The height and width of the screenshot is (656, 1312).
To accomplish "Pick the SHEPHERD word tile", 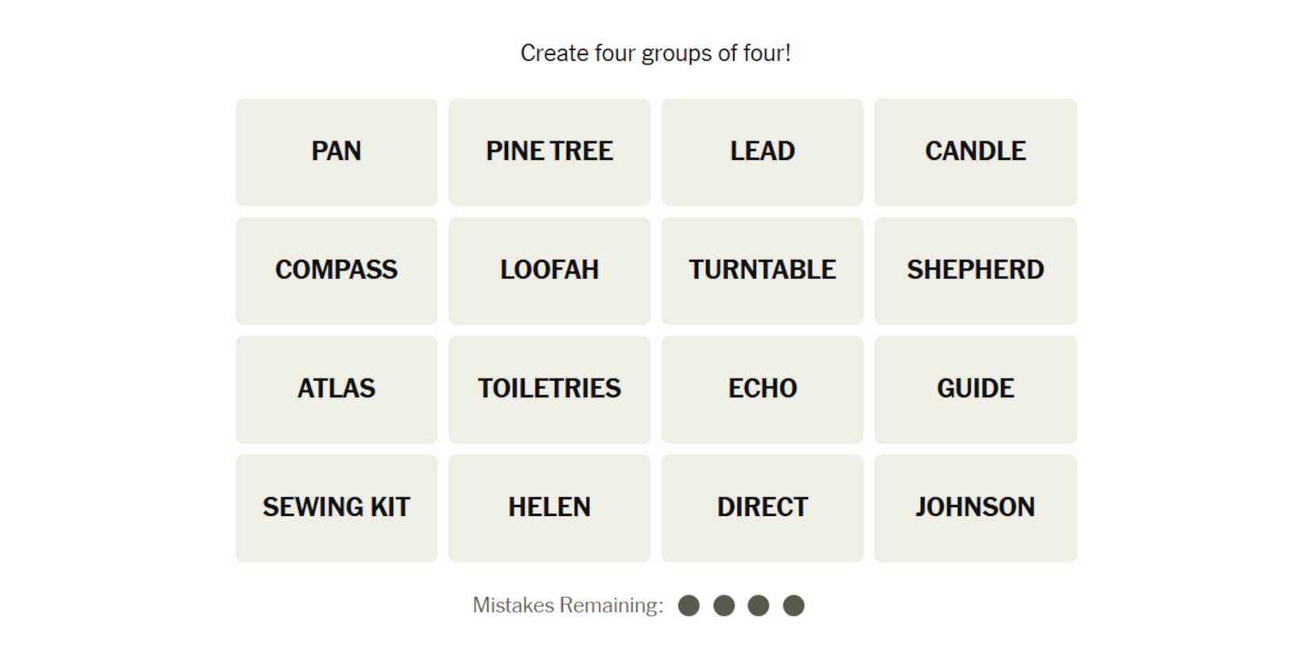I will (x=975, y=270).
